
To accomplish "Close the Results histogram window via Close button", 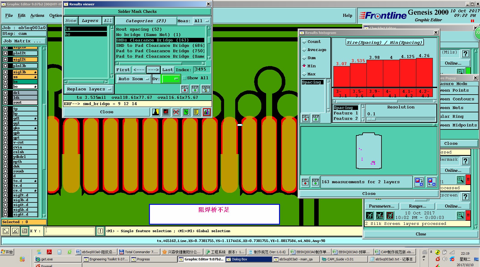I will 369,194.
